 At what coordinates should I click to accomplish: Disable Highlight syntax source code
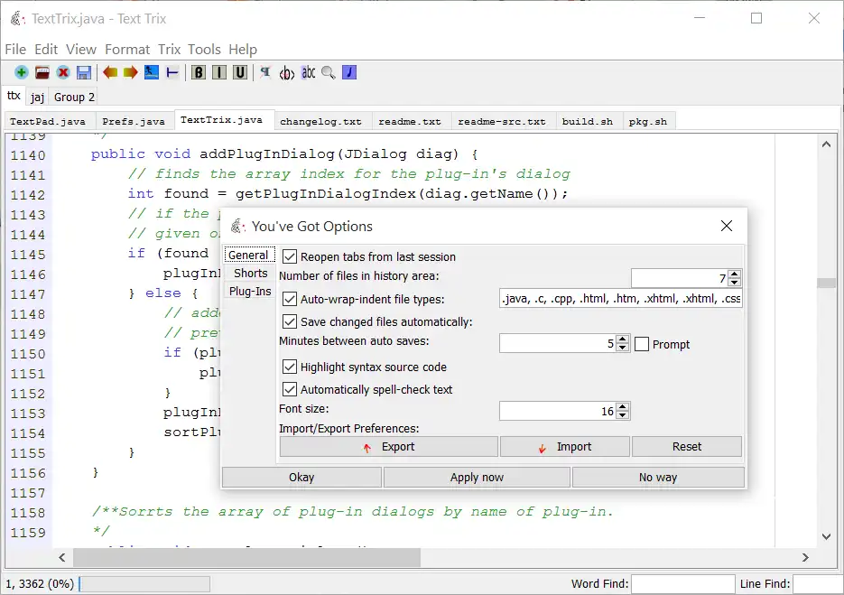[290, 367]
